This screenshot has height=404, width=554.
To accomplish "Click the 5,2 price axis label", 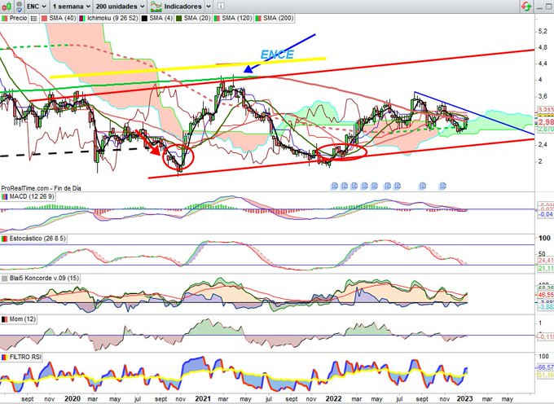I will point(542,31).
